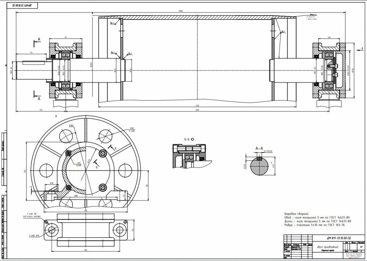
Task: Click the dimension '155' under the bearing housing base
Action: tap(86, 250)
